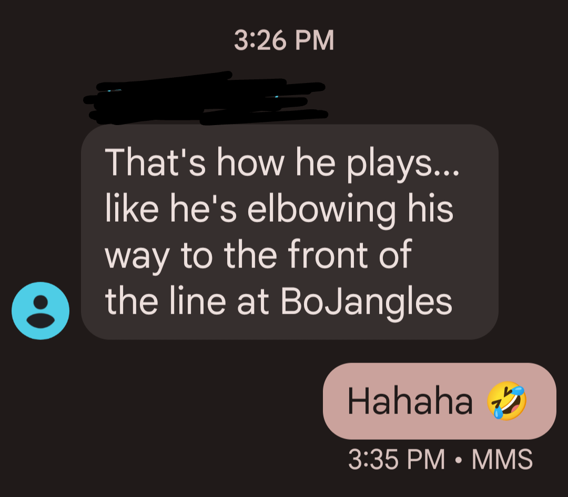Open the sender's blue contact avatar
Viewport: 568px width, 497px height.
40,310
